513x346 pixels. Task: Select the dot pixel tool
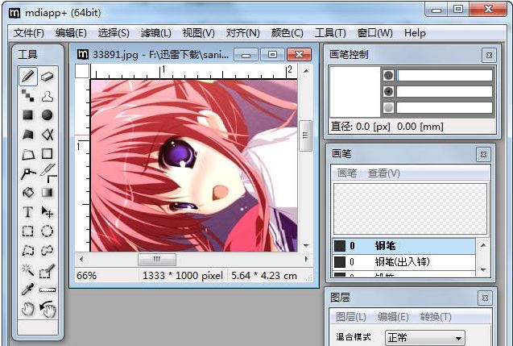click(x=28, y=96)
